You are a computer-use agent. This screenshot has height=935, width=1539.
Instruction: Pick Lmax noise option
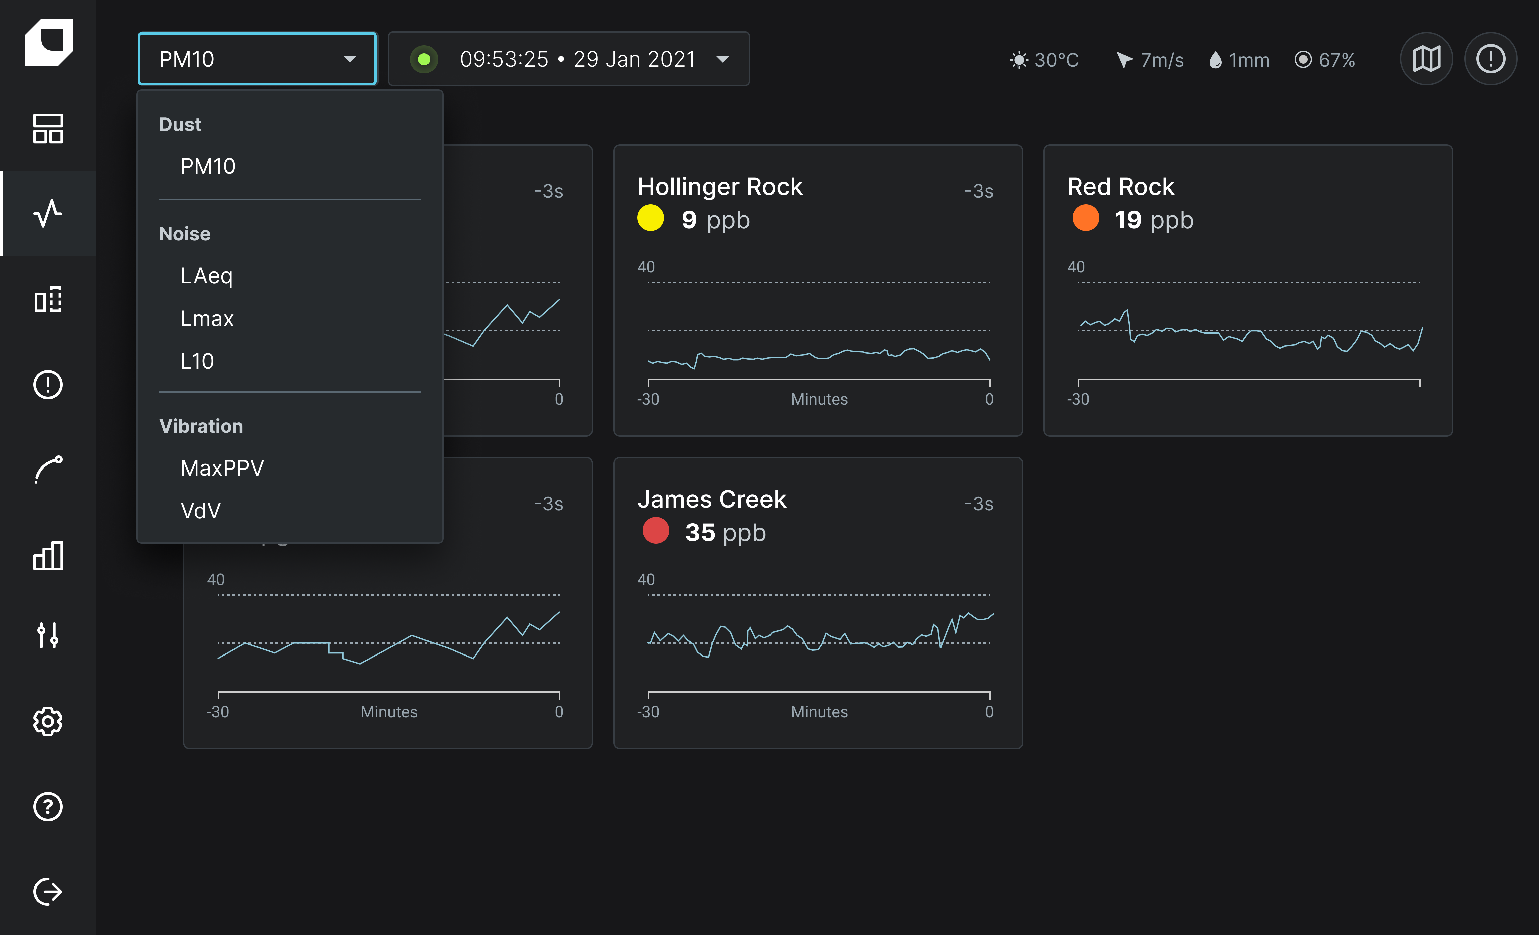click(x=207, y=319)
